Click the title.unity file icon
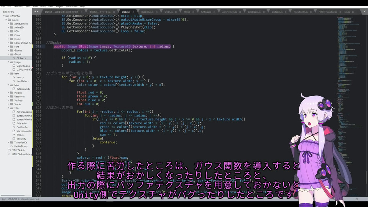Viewport: 368px width, 207px height. coord(14,139)
